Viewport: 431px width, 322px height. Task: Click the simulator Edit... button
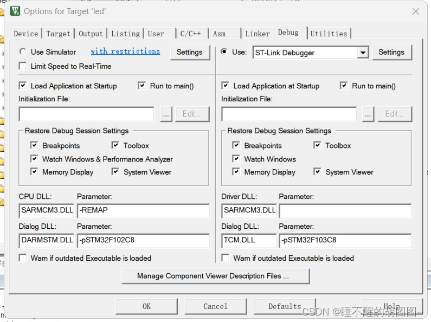(192, 114)
